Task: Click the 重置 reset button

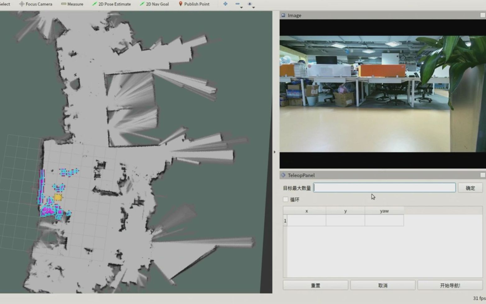Action: tap(315, 285)
